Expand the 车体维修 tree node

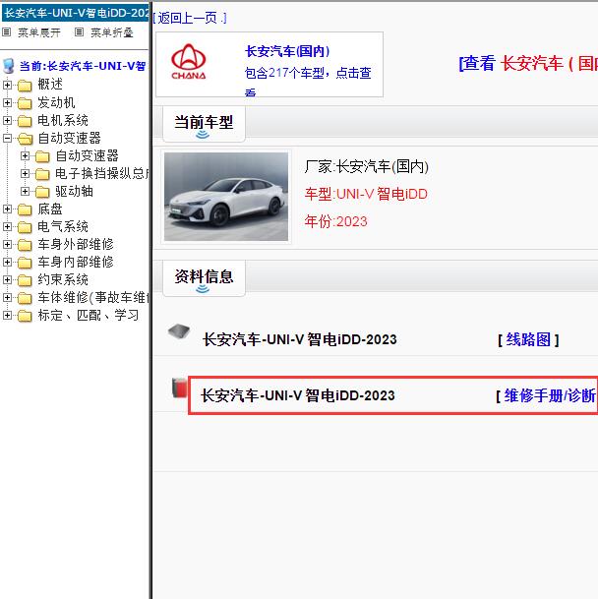7,297
